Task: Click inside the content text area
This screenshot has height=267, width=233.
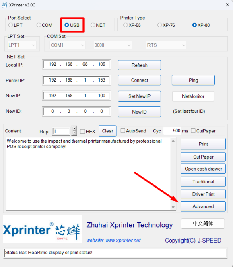Action: click(x=88, y=174)
